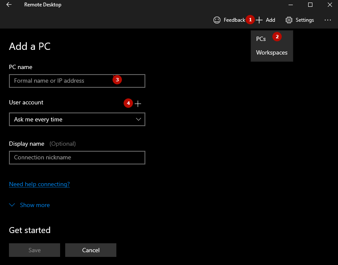Add a new user account with plus icon
This screenshot has height=265, width=338.
click(x=138, y=104)
